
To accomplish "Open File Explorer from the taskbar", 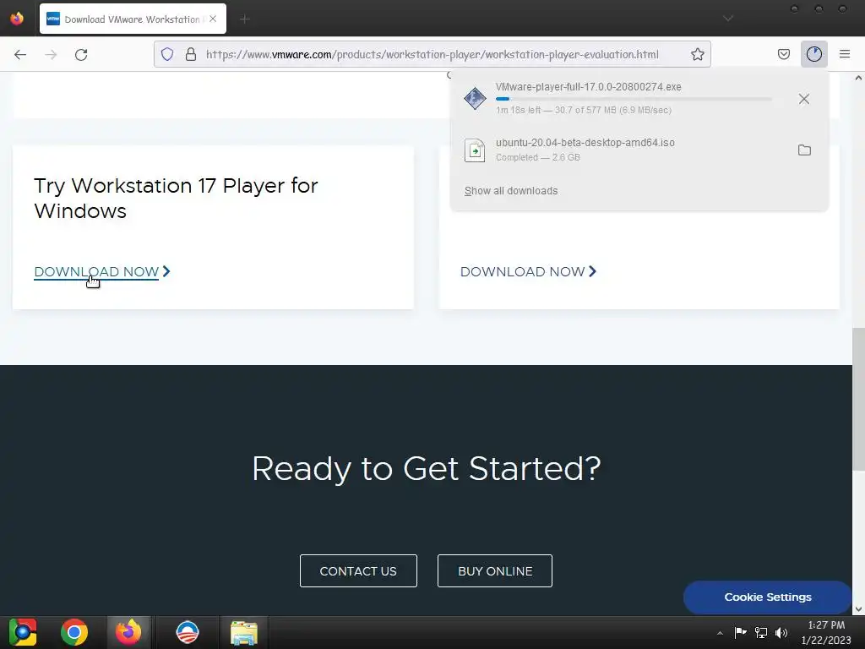I will click(244, 632).
